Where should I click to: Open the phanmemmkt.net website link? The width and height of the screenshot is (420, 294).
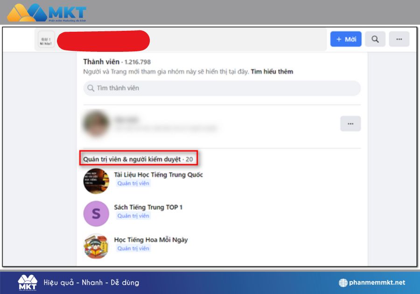[x=377, y=282]
